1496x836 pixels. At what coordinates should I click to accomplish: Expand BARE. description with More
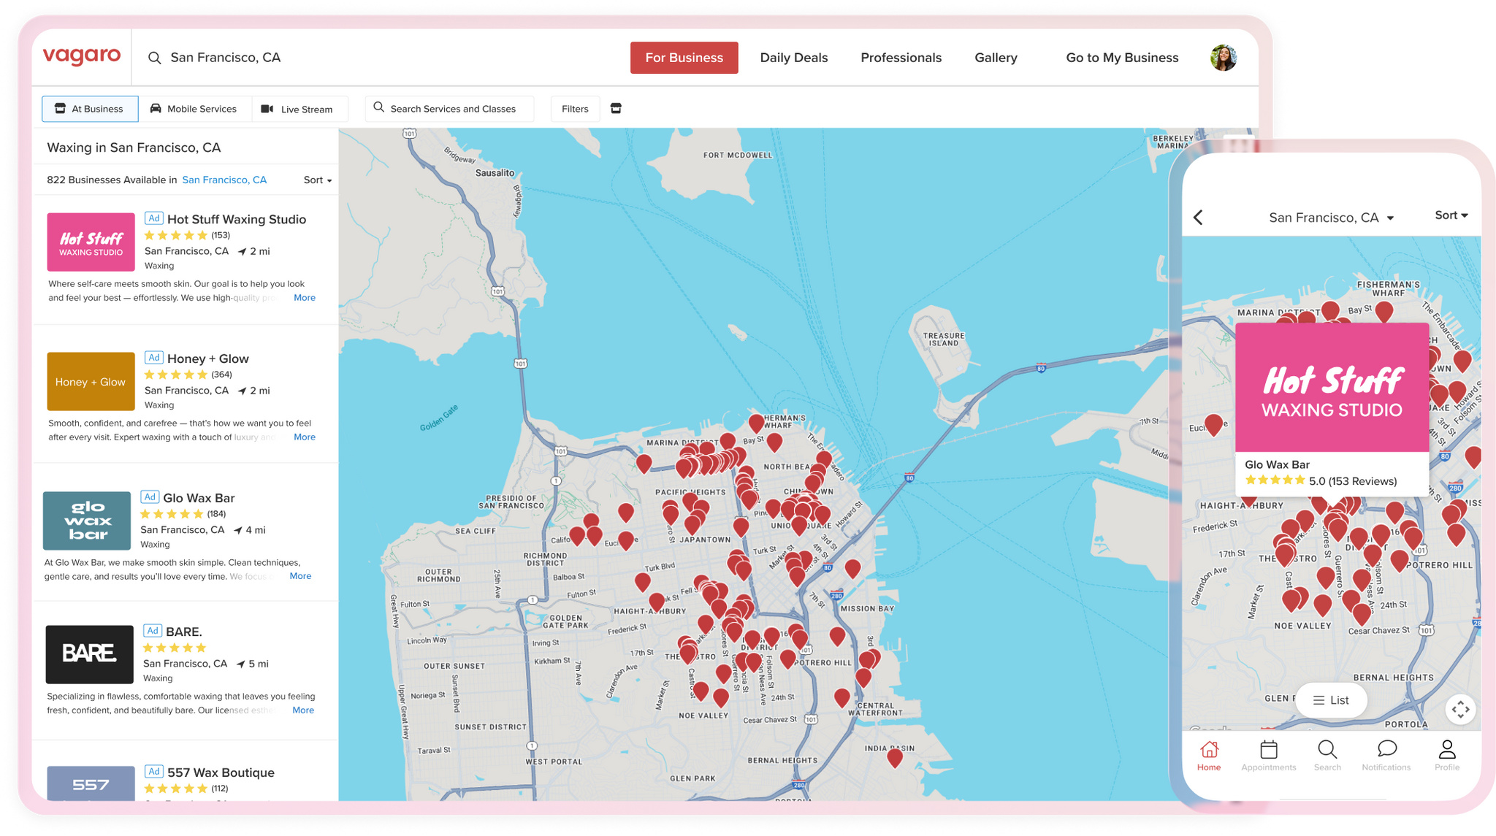click(303, 710)
